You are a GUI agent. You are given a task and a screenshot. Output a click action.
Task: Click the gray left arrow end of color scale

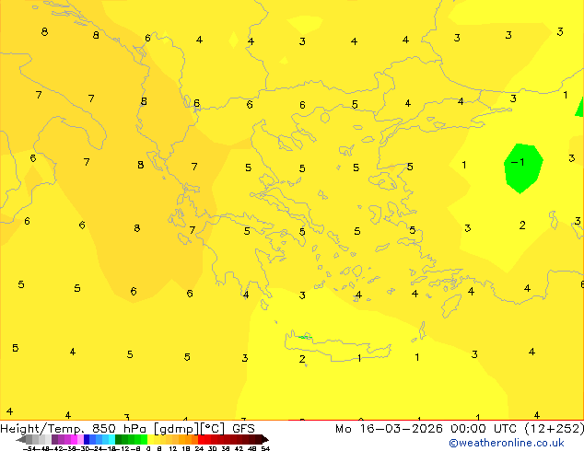pyautogui.click(x=21, y=439)
